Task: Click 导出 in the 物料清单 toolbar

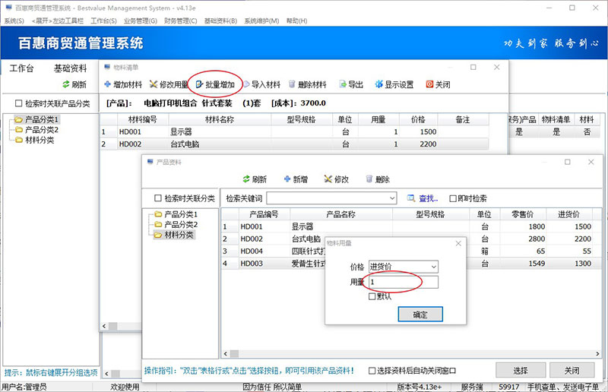Action: pos(351,84)
